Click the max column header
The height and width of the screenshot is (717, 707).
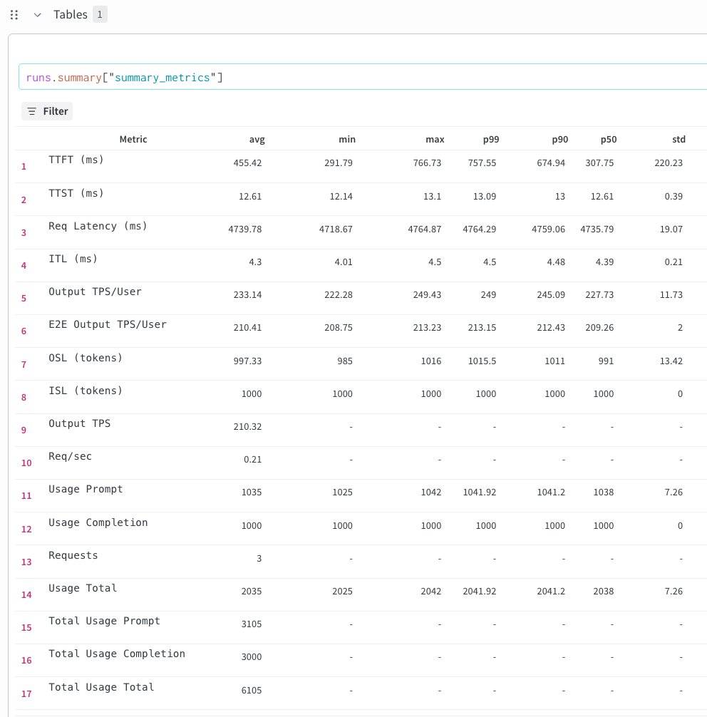pyautogui.click(x=435, y=140)
